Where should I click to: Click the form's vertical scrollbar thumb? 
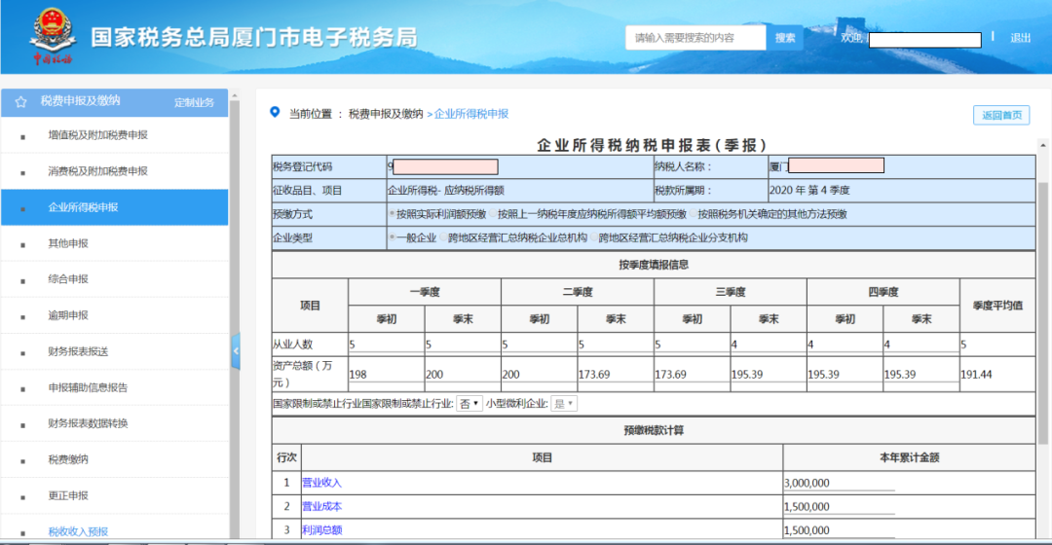tap(1042, 311)
